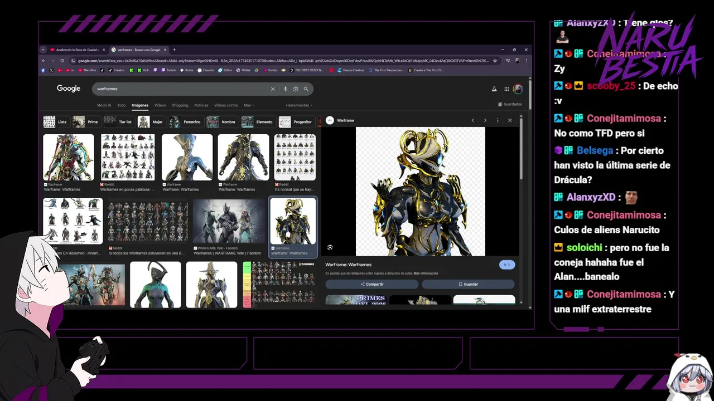Click the browser address bar URL
Screen dimensions: 714x401
(x=283, y=61)
